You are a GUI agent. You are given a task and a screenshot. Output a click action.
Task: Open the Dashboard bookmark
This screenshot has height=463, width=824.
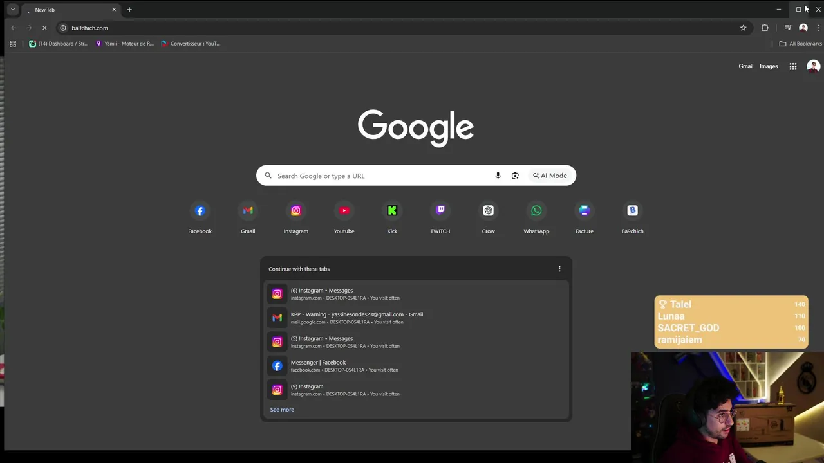[59, 44]
